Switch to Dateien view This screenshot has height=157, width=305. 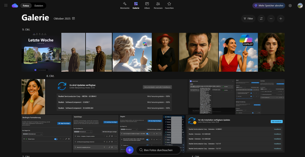tap(39, 5)
